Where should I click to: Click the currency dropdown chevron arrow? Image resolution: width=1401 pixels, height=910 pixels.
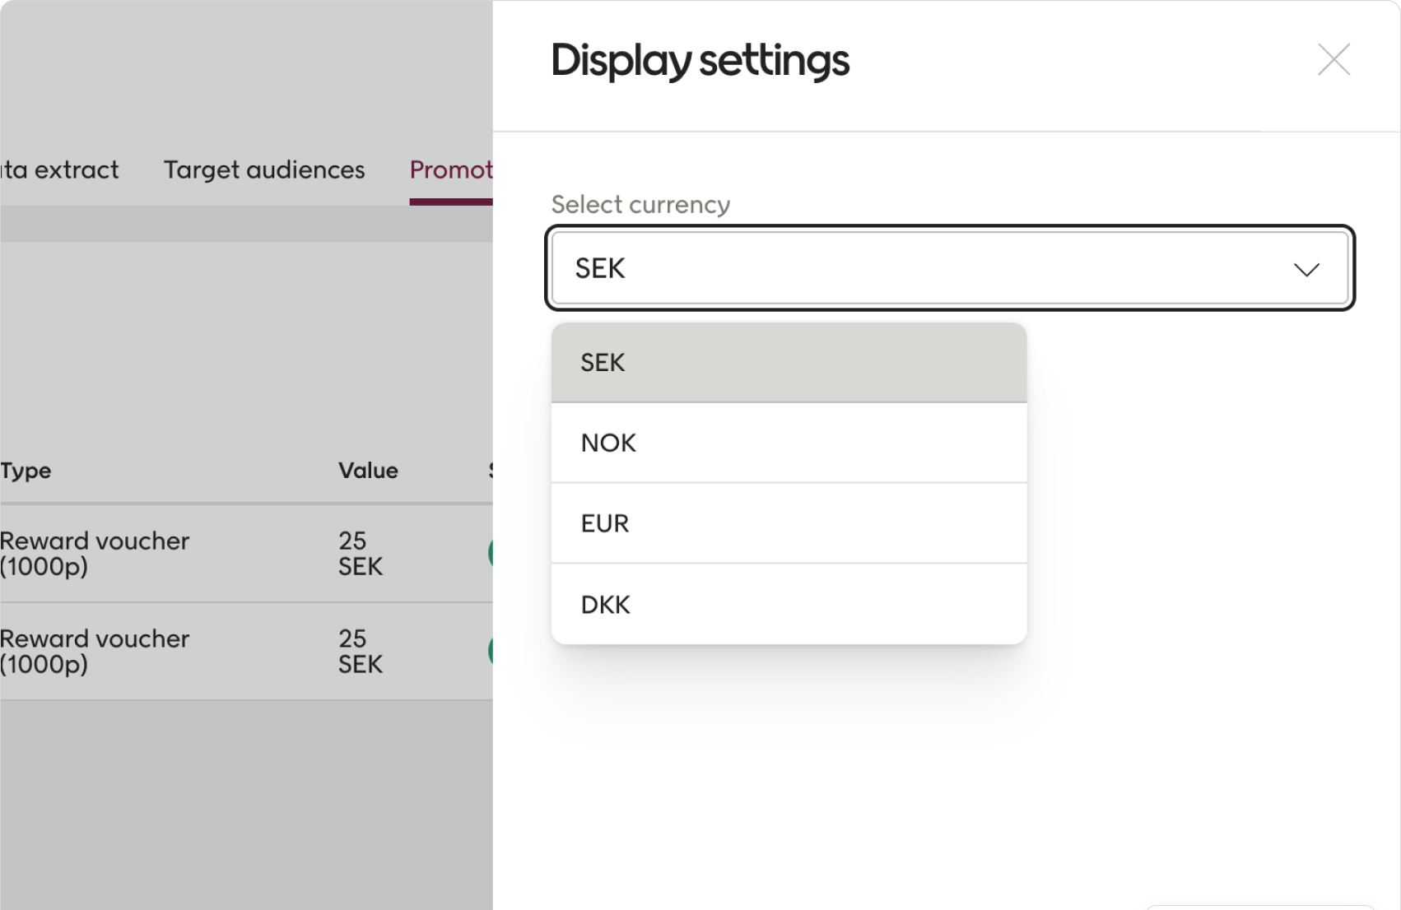coord(1306,270)
